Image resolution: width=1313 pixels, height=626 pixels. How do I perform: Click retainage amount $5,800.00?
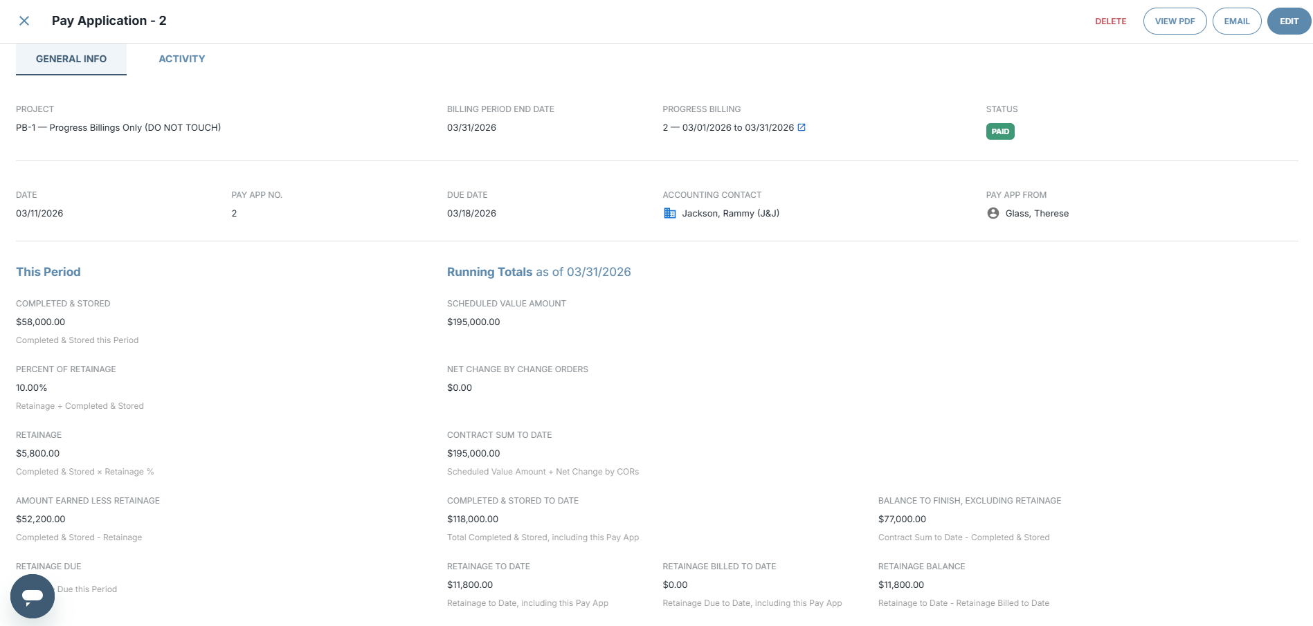coord(38,453)
